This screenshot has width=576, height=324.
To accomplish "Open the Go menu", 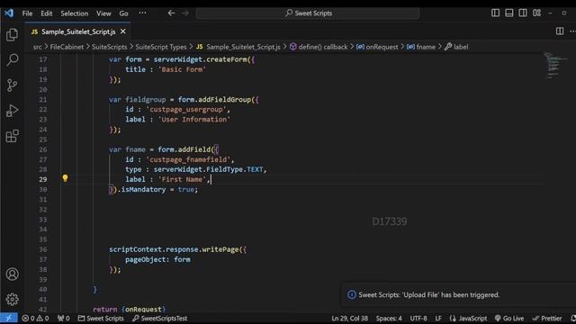I will point(123,13).
